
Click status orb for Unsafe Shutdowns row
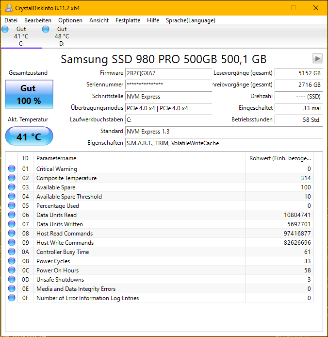click(x=12, y=279)
